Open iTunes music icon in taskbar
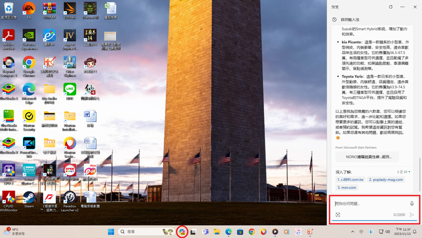Image resolution: width=422 pixels, height=238 pixels. click(x=298, y=232)
